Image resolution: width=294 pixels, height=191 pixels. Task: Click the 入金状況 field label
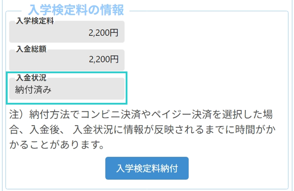(31, 77)
